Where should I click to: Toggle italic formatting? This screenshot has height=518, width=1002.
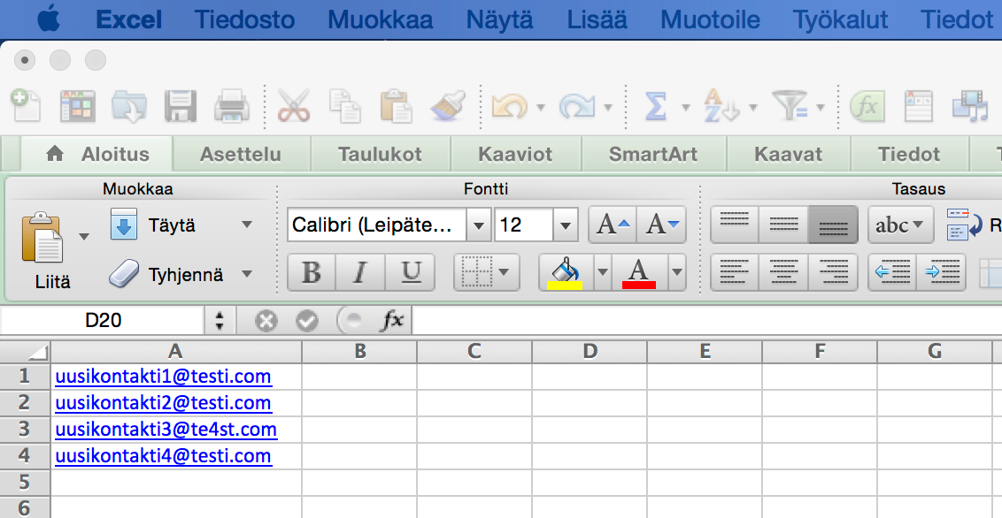tap(360, 272)
